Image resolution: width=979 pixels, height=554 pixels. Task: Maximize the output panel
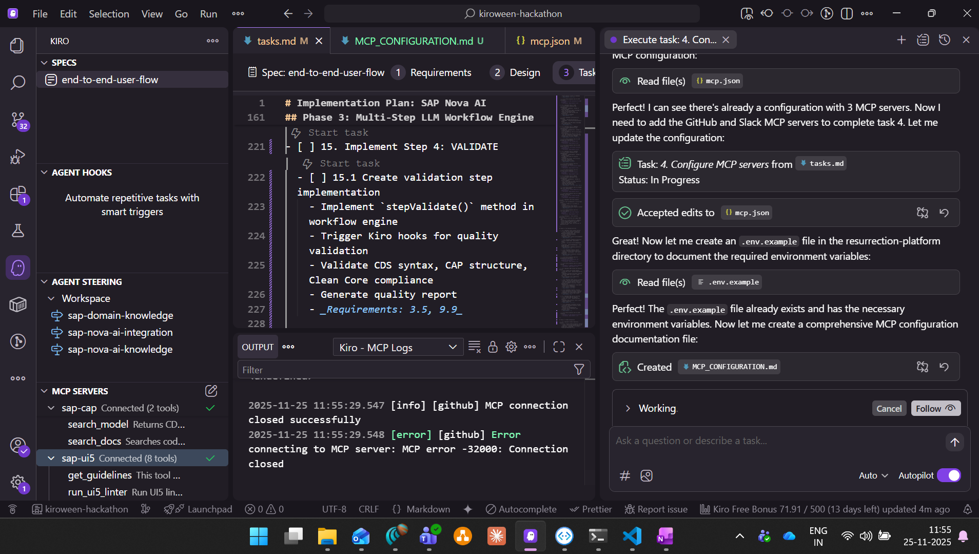point(559,347)
